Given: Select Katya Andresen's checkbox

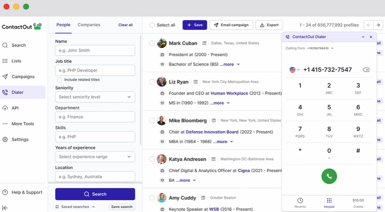Looking at the screenshot, I should pos(152,159).
